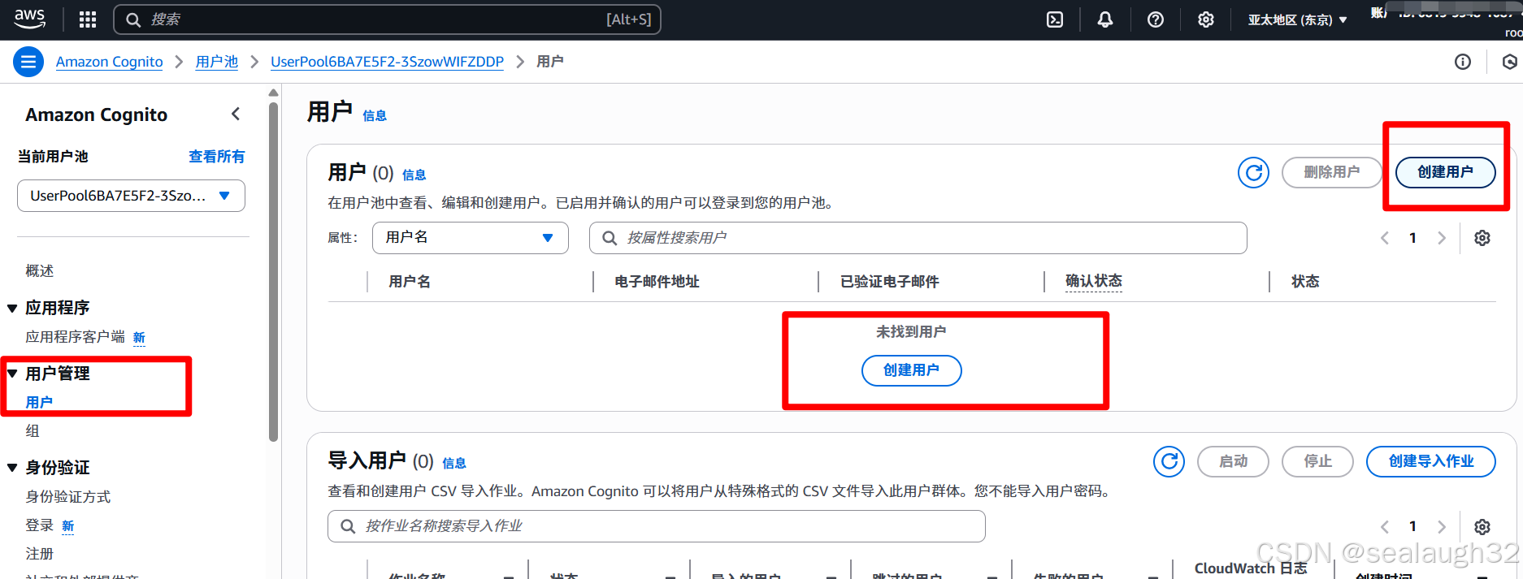Toggle the hamburger navigation menu
Image resolution: width=1523 pixels, height=579 pixels.
28,62
